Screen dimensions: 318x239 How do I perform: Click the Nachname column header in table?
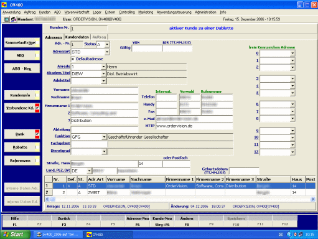147,179
